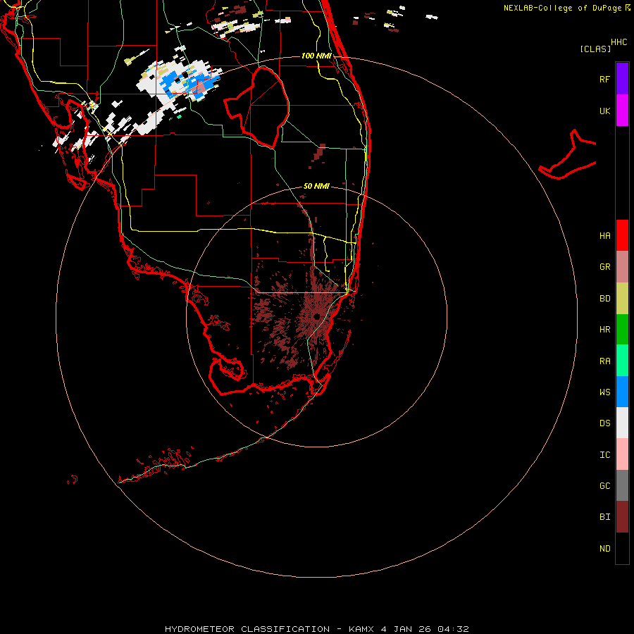Click the HR legend label
Screen dimensions: 634x634
pyautogui.click(x=604, y=330)
